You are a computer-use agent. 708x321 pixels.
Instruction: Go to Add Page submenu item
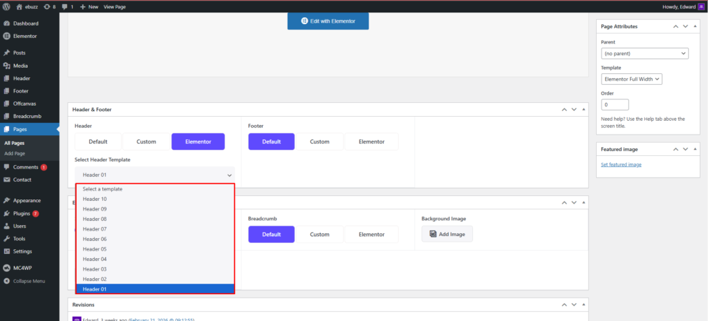click(15, 153)
